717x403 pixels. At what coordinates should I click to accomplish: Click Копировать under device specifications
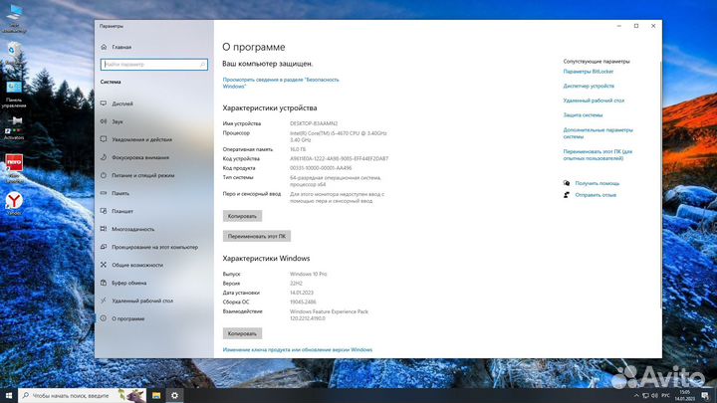tap(242, 216)
